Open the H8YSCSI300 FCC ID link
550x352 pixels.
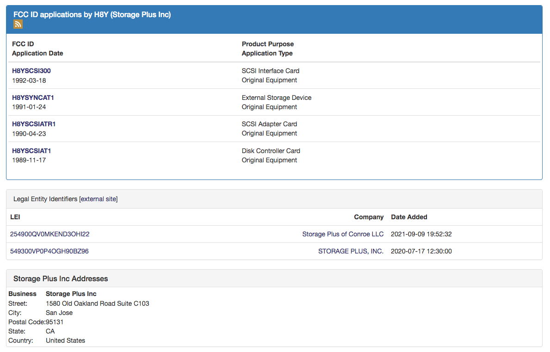31,71
